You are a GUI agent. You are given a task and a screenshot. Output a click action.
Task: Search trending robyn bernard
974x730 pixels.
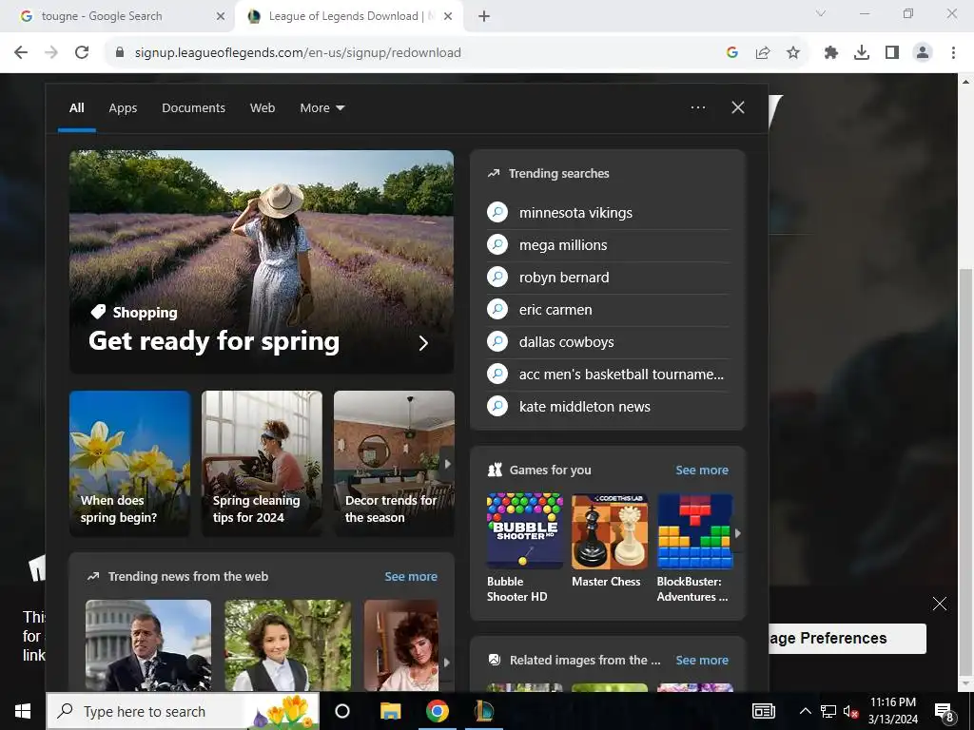coord(609,278)
